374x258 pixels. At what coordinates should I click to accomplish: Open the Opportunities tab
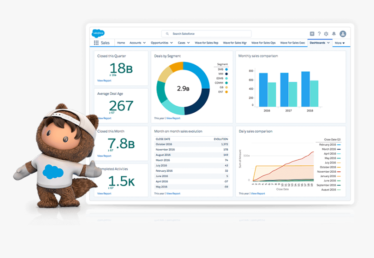click(x=159, y=43)
